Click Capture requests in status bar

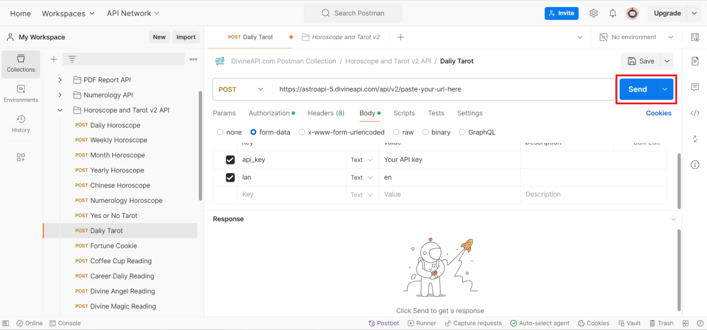tap(473, 323)
